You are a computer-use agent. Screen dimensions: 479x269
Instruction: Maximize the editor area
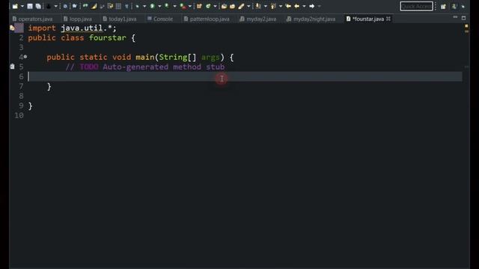464,18
